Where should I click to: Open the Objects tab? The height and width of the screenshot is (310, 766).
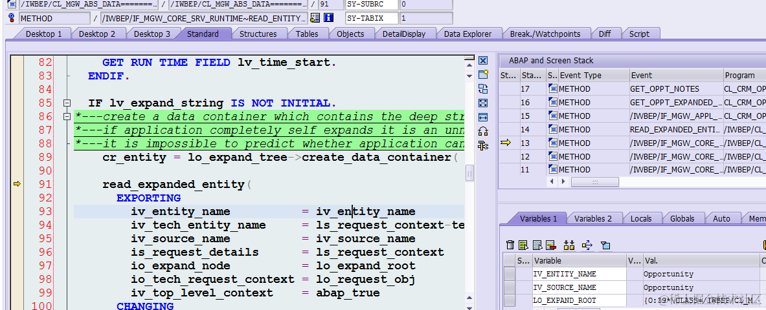pyautogui.click(x=350, y=34)
